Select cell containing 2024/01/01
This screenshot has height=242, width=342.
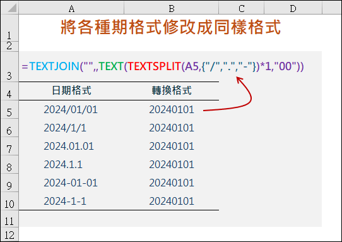[71, 109]
